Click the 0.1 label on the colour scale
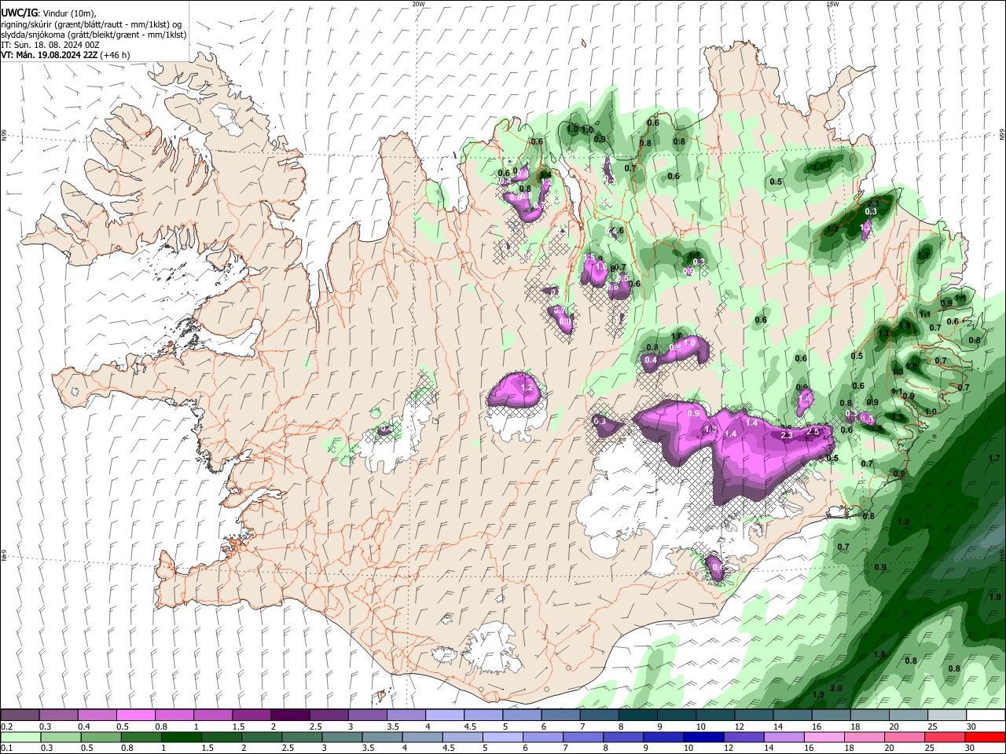Image resolution: width=1006 pixels, height=754 pixels. pyautogui.click(x=7, y=749)
